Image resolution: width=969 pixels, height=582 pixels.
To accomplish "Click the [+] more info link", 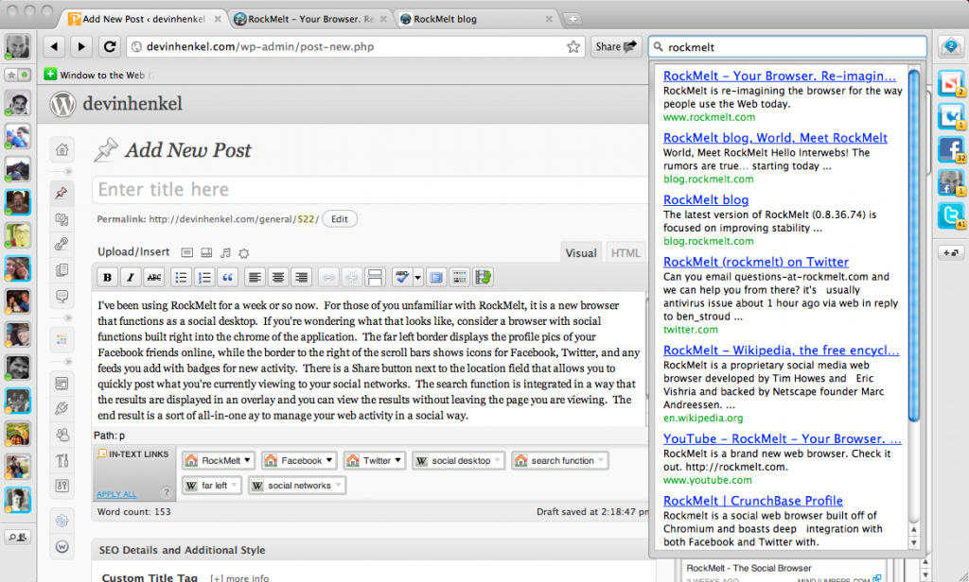I will pos(239,578).
